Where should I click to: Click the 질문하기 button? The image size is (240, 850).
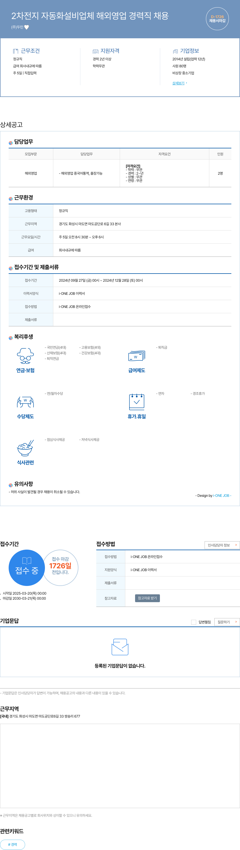coord(227,622)
